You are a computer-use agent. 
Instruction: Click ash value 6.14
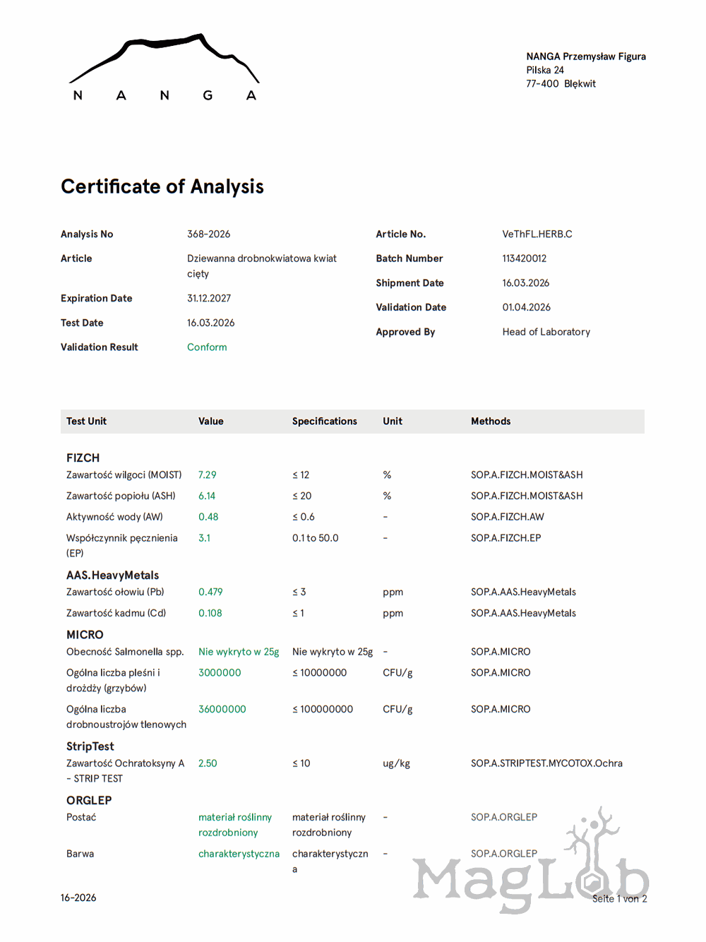click(207, 496)
